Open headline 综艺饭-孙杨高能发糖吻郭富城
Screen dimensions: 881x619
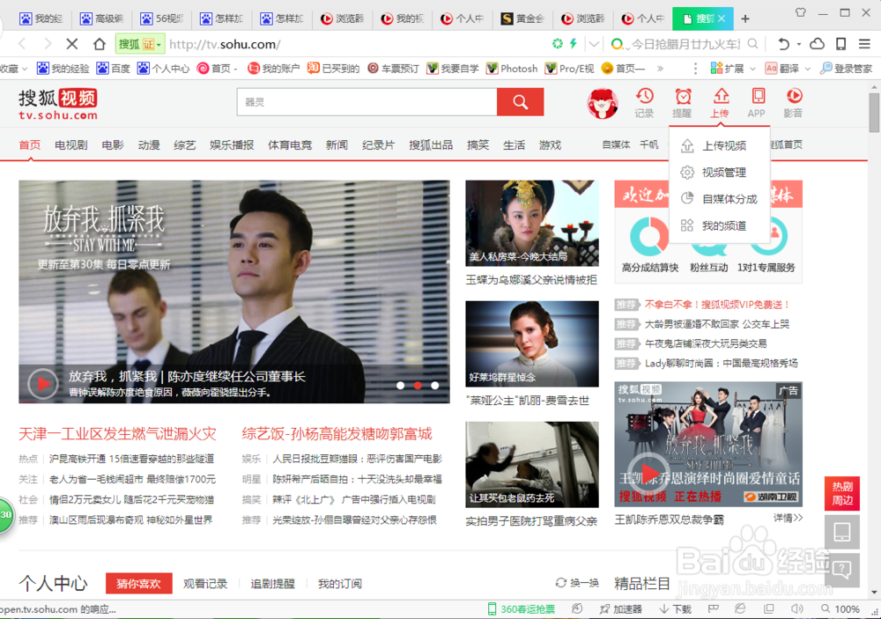click(x=337, y=433)
